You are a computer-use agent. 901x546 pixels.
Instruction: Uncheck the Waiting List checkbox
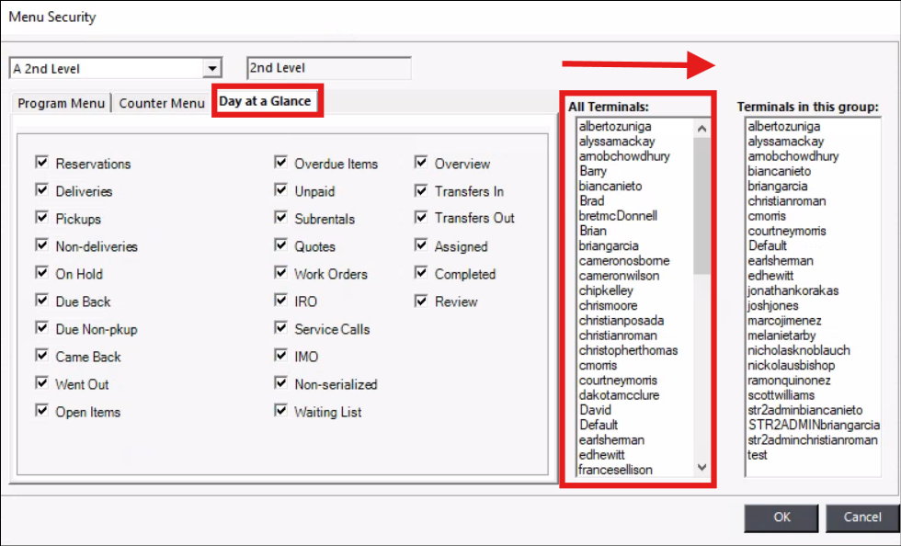[280, 411]
